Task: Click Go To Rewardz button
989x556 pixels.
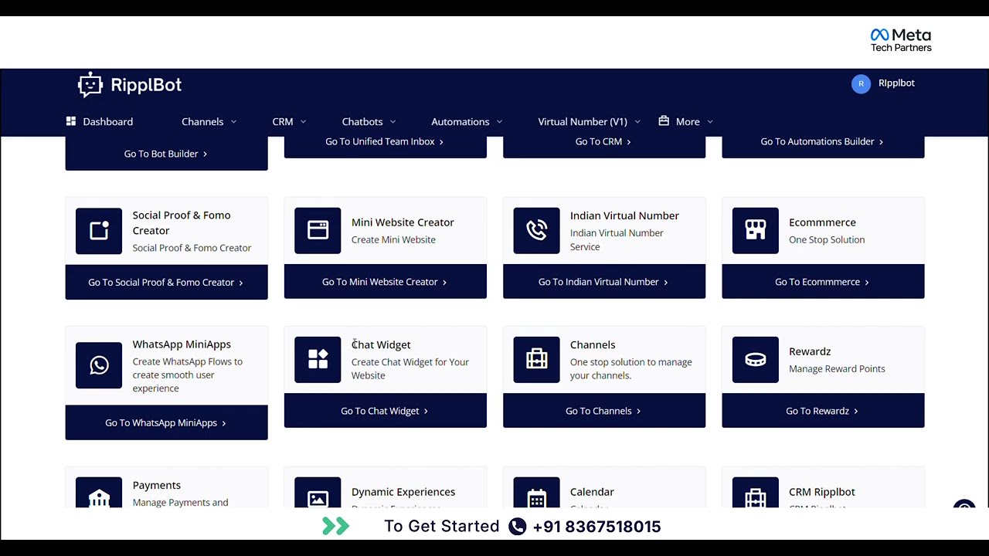Action: 823,410
